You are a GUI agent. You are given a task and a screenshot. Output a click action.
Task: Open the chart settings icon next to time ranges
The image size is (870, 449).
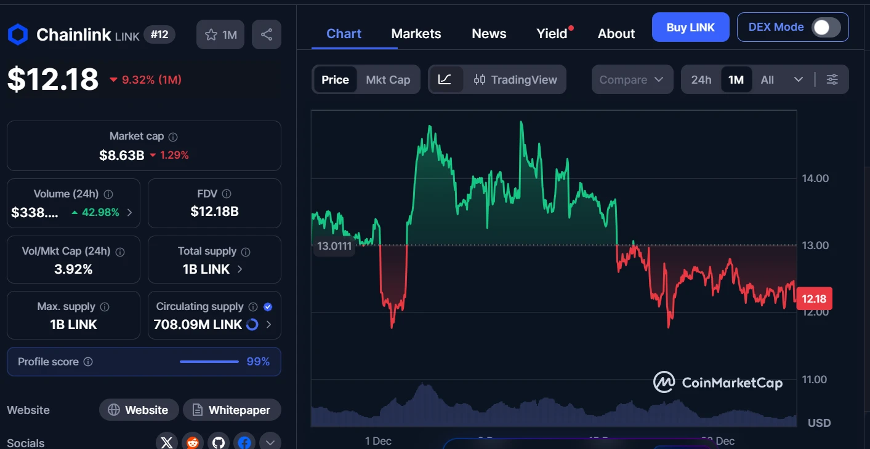pos(832,79)
